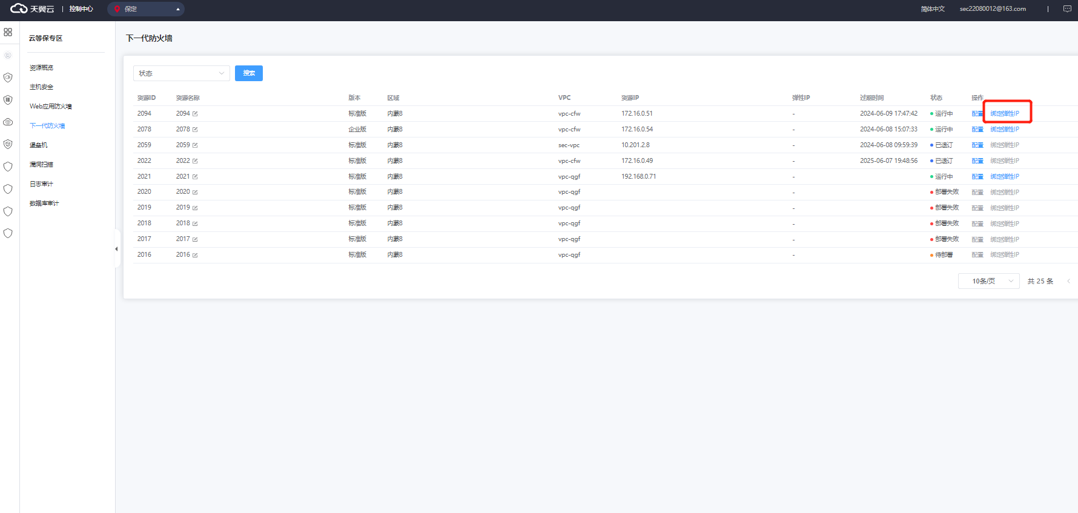This screenshot has width=1078, height=513.
Task: Click 配置 for resource 2022
Action: point(977,161)
